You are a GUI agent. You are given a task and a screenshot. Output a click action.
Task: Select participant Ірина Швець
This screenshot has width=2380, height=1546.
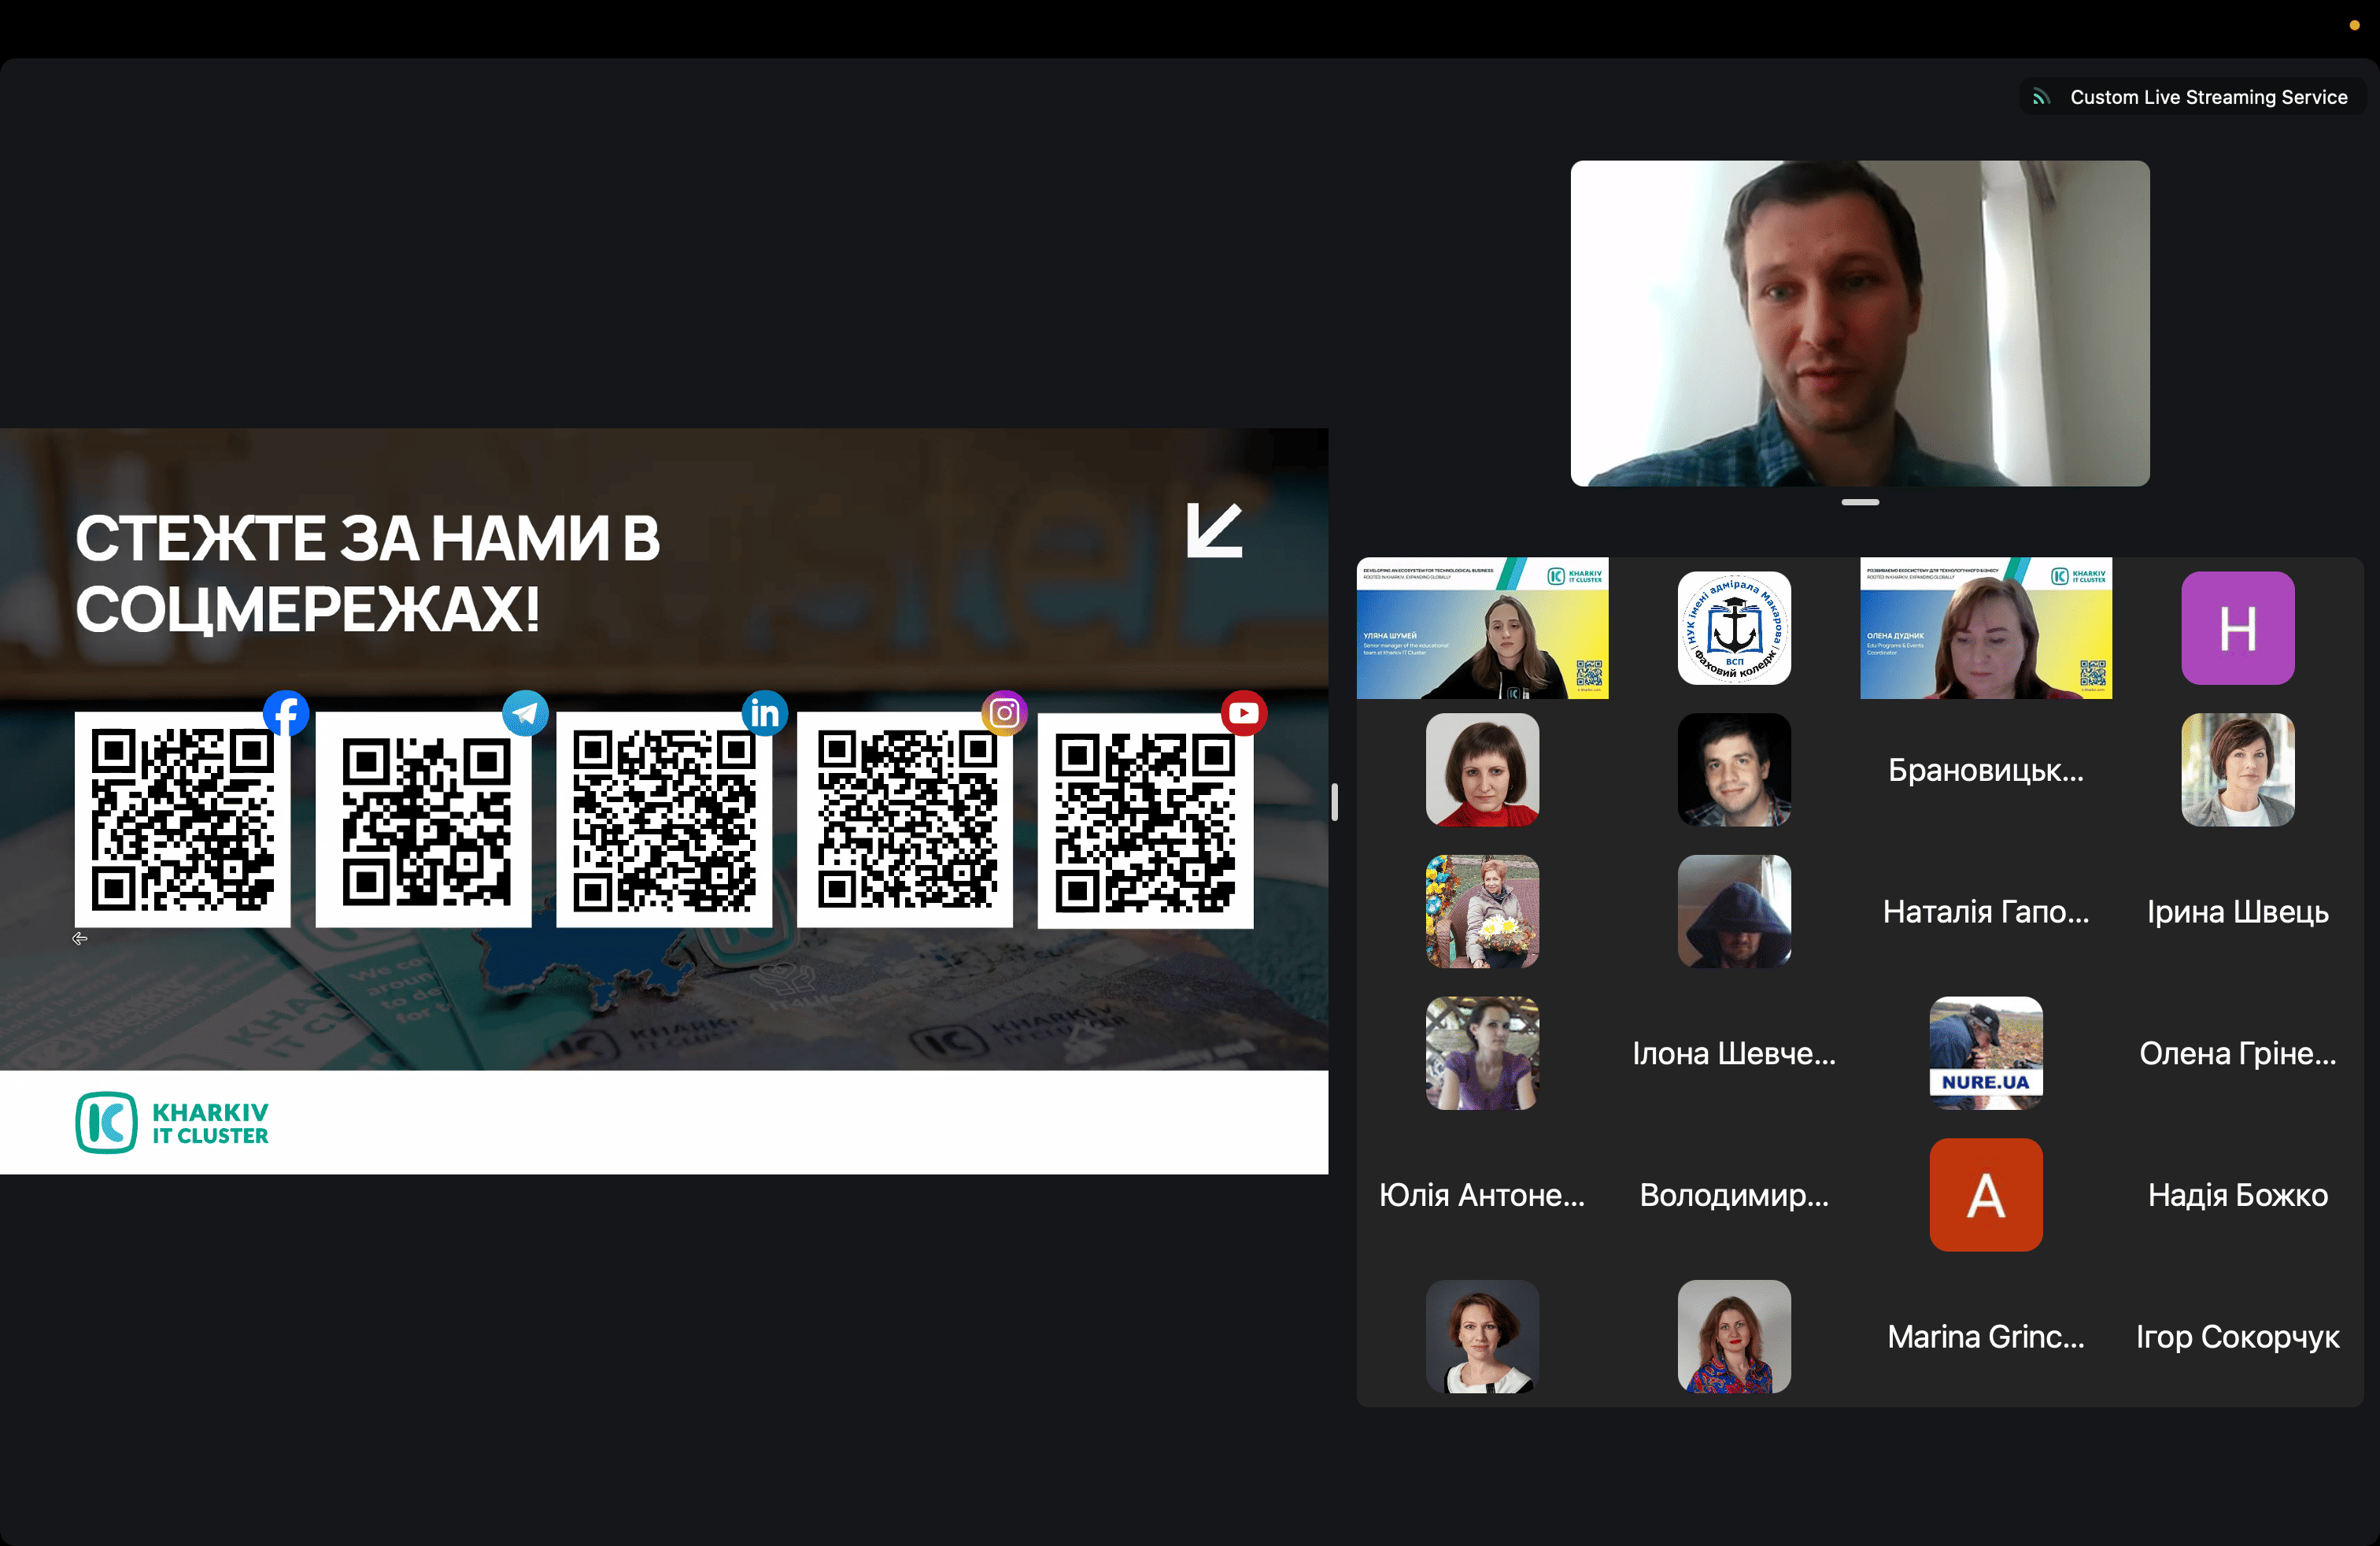[2237, 912]
